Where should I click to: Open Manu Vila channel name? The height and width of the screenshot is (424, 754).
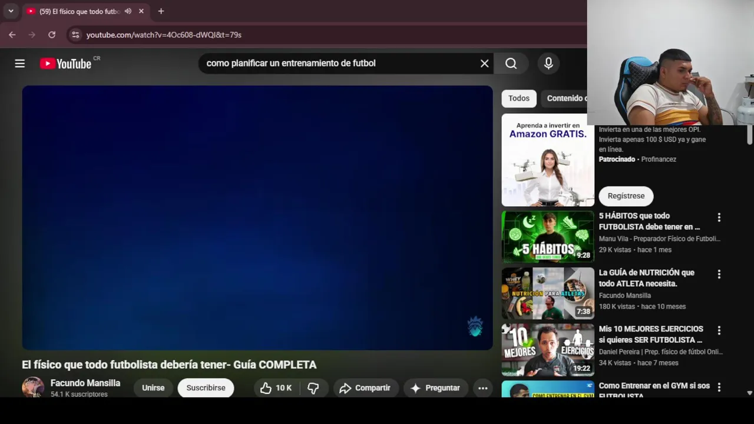coord(660,238)
